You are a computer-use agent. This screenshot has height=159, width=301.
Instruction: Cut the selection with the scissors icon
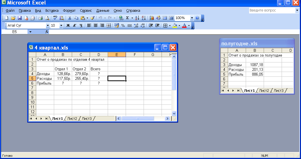click(70, 18)
